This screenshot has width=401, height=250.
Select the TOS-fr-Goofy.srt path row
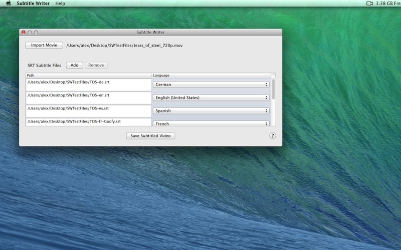(x=89, y=122)
